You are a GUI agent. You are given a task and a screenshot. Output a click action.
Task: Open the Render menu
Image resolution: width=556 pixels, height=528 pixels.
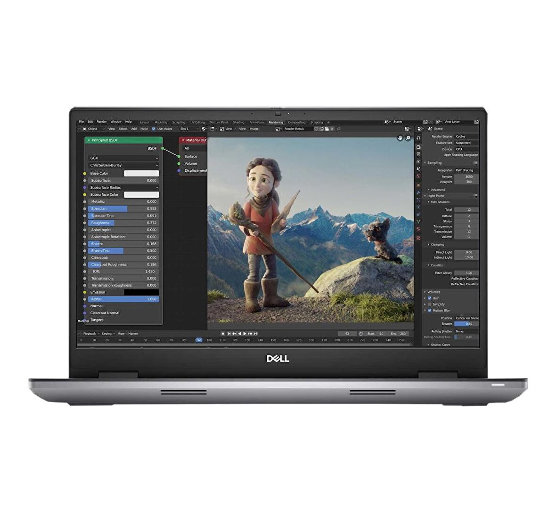[x=102, y=121]
